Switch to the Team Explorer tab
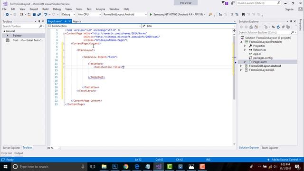This screenshot has width=304, height=171. pos(270,148)
